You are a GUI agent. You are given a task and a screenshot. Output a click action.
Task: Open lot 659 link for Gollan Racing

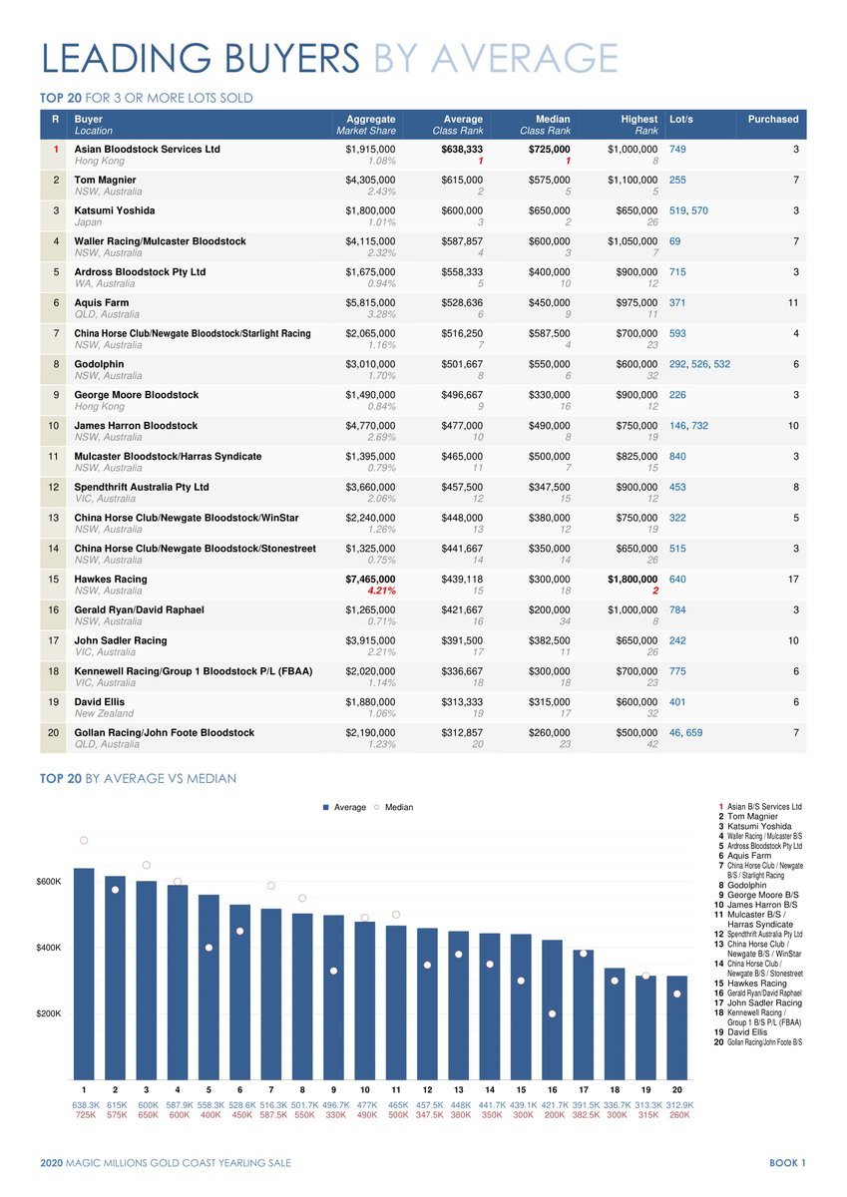tap(694, 733)
